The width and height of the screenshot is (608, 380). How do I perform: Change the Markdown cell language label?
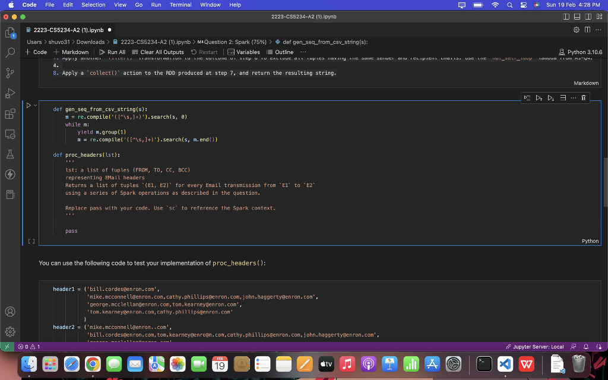pyautogui.click(x=586, y=83)
